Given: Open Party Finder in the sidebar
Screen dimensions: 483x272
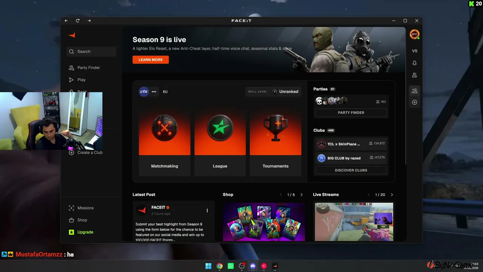Looking at the screenshot, I should coord(89,68).
